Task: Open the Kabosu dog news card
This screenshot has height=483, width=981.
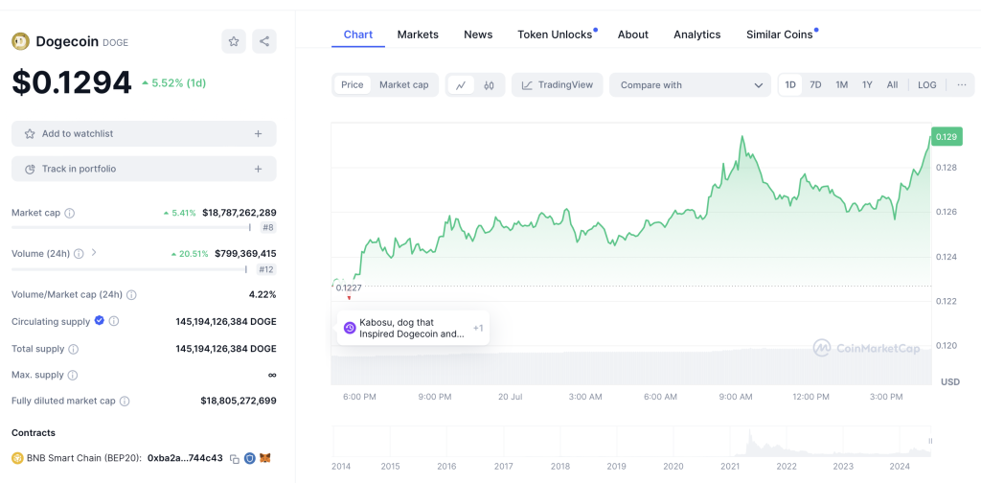Action: pyautogui.click(x=413, y=328)
